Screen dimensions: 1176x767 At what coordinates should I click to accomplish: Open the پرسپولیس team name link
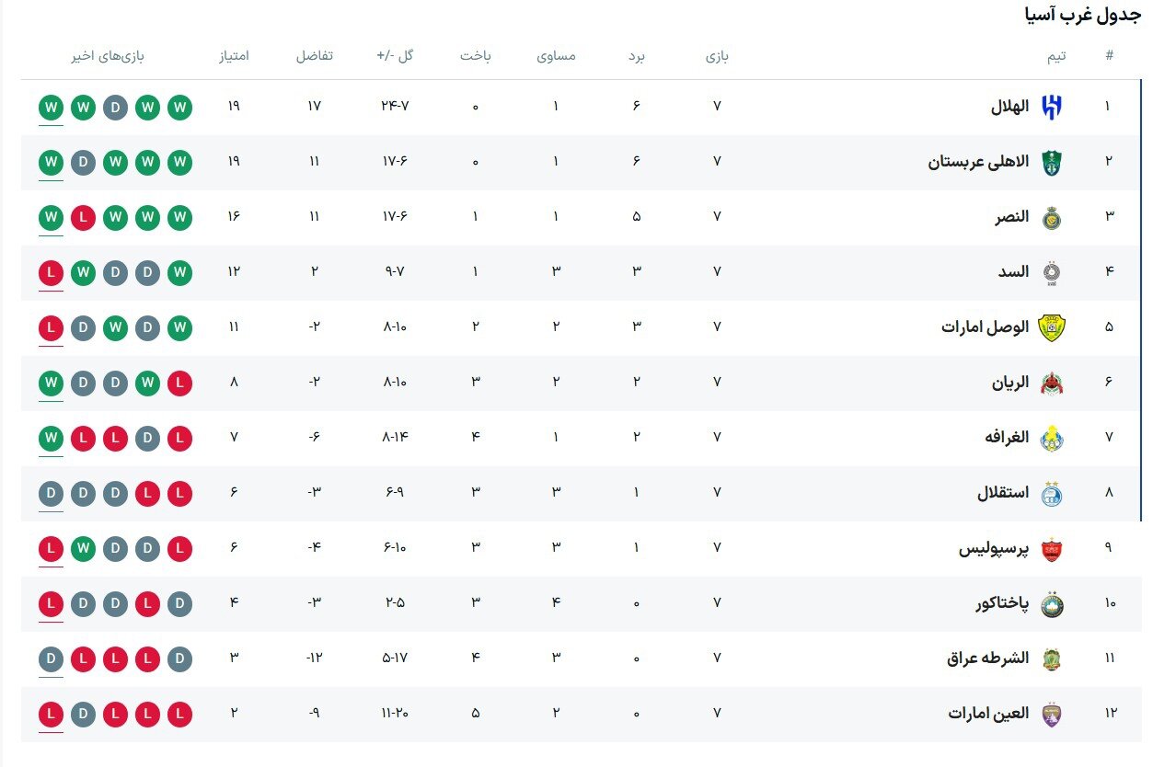[994, 549]
